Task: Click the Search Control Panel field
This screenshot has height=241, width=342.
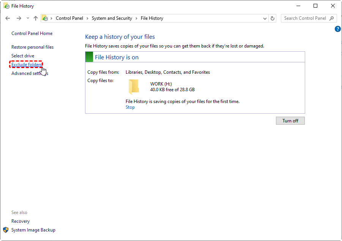Action: click(x=305, y=18)
